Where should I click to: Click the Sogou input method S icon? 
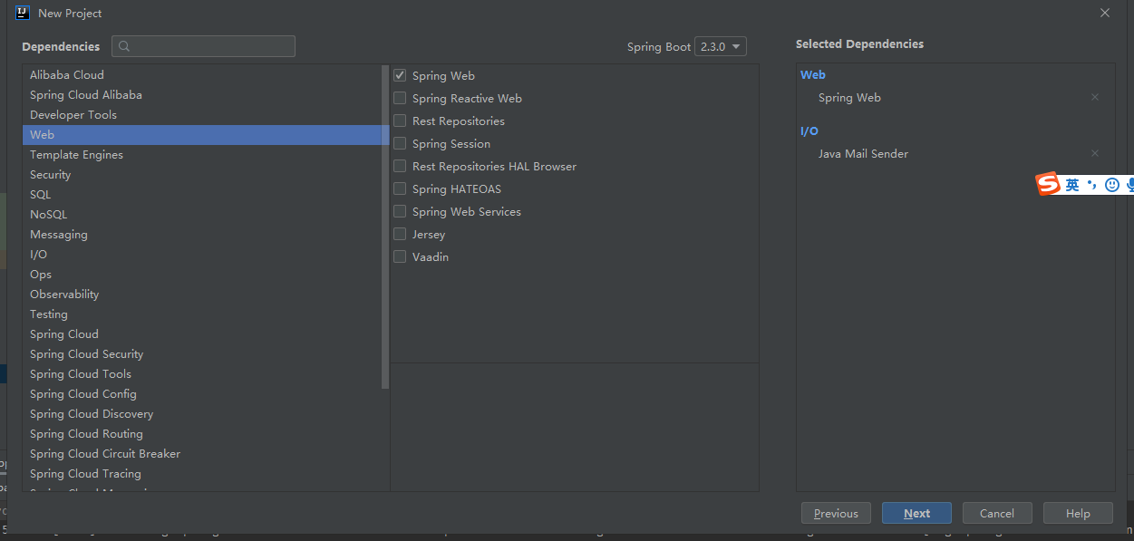1048,184
